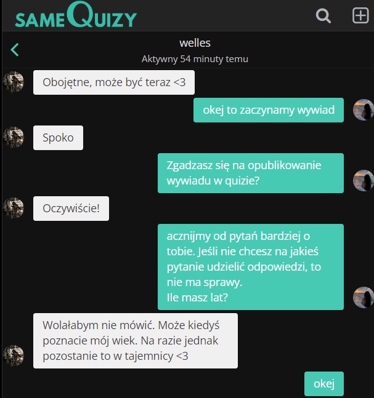Select the "Spoko" message bubble
The image size is (374, 398).
[x=58, y=138]
